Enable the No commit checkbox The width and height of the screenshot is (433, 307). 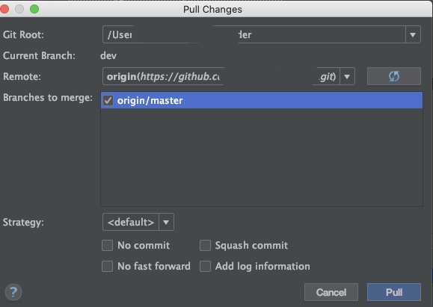[x=107, y=245]
